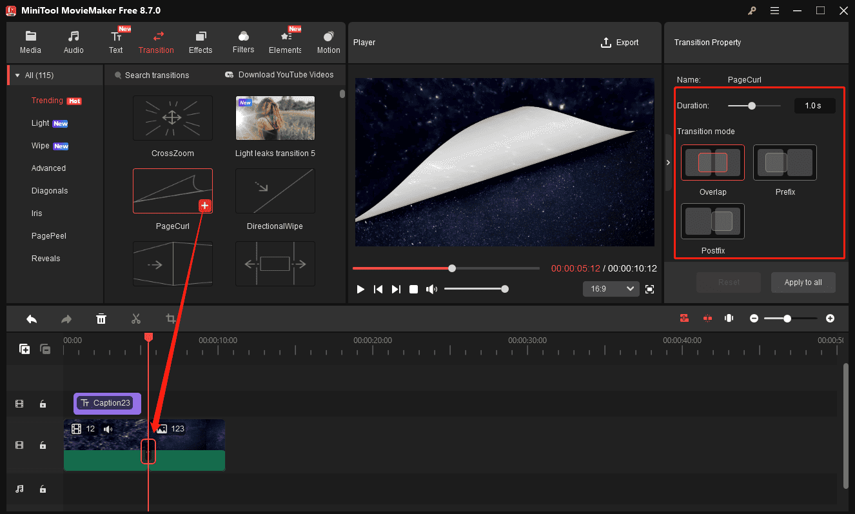855x514 pixels.
Task: Open the Elements tab
Action: (x=286, y=43)
